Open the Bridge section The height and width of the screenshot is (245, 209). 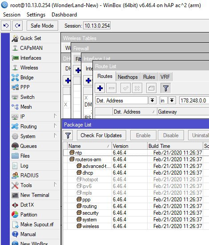pos(35,78)
